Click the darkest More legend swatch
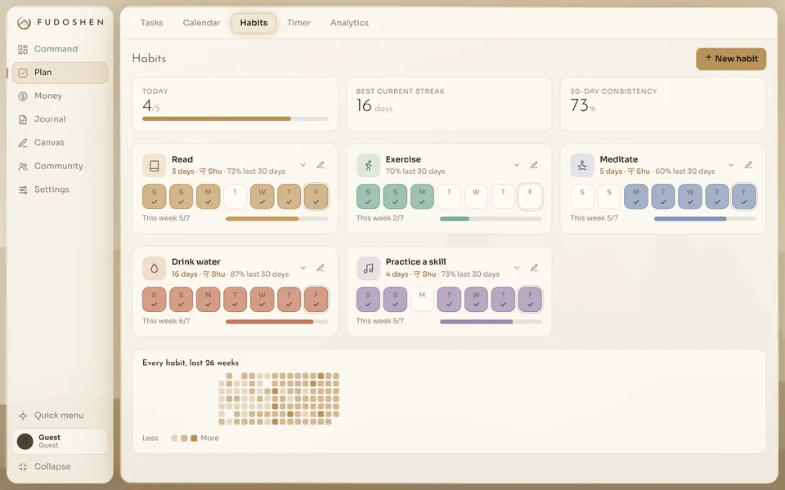 click(x=195, y=439)
